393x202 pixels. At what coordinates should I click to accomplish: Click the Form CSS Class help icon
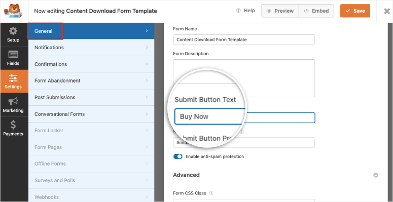click(211, 193)
